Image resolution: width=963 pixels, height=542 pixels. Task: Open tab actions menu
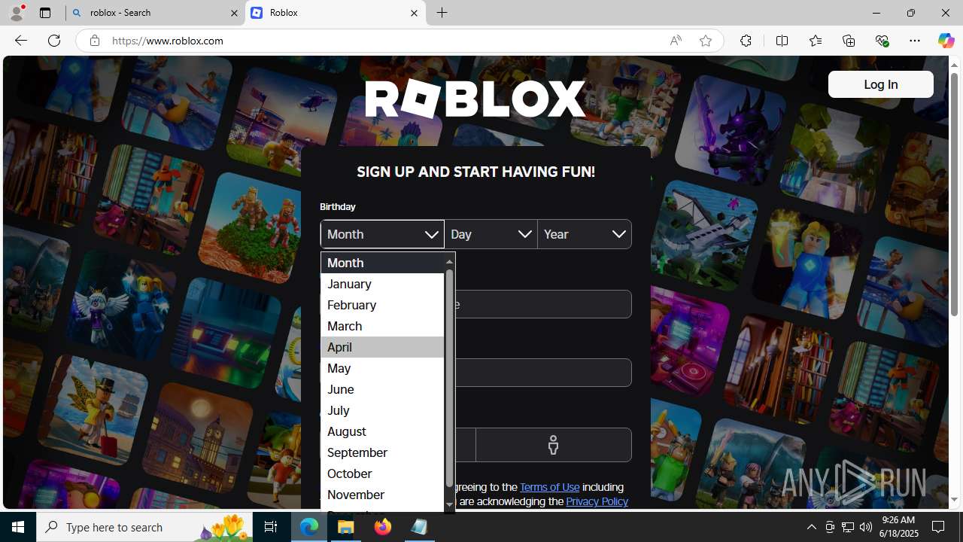(x=45, y=13)
